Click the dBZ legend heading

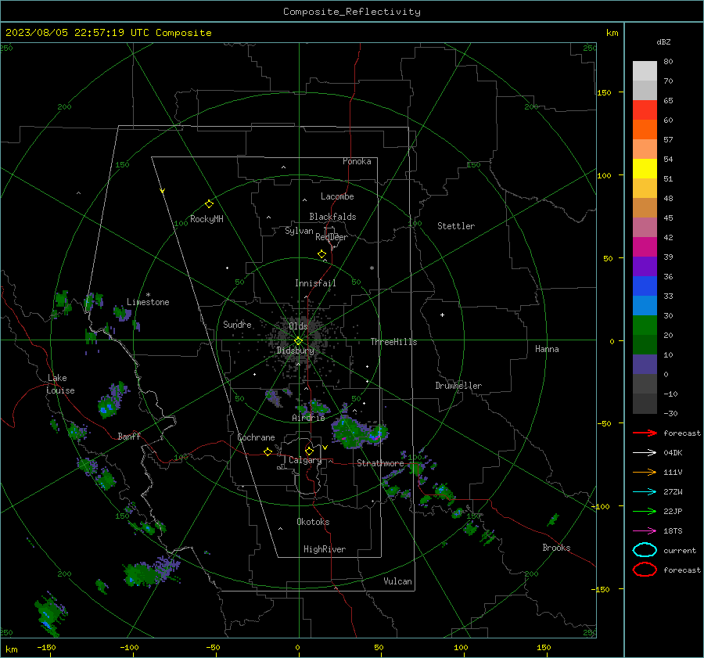coord(663,42)
